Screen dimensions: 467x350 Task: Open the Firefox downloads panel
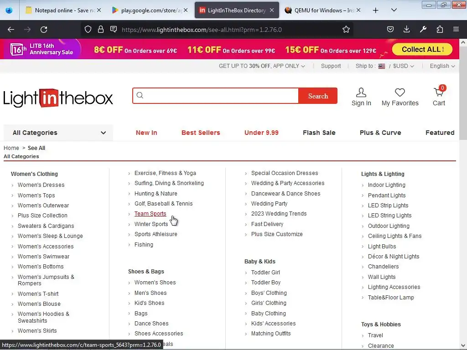coord(406,29)
